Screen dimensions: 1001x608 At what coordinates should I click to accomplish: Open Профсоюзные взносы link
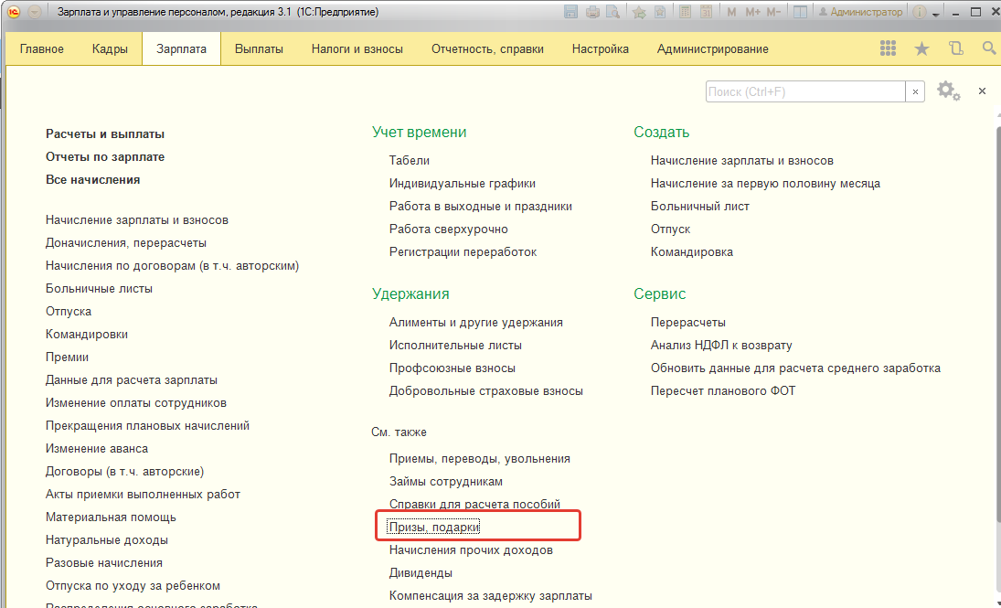tap(452, 368)
